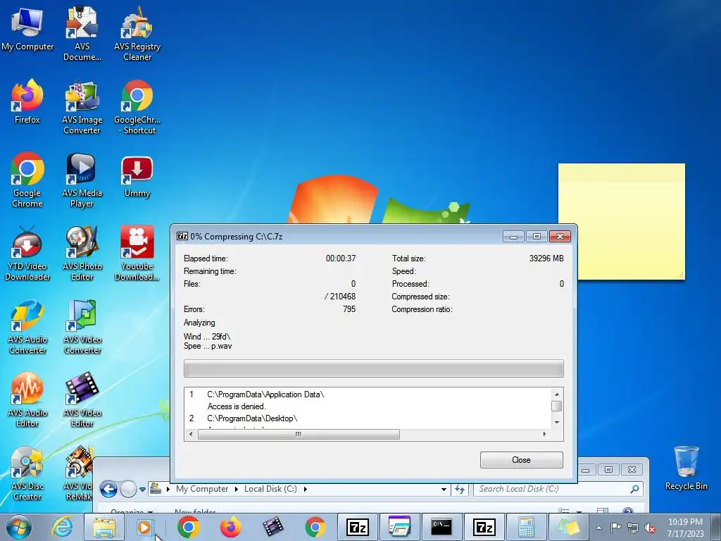Image resolution: width=721 pixels, height=541 pixels.
Task: Switch to first 7z taskbar button
Action: pyautogui.click(x=357, y=527)
